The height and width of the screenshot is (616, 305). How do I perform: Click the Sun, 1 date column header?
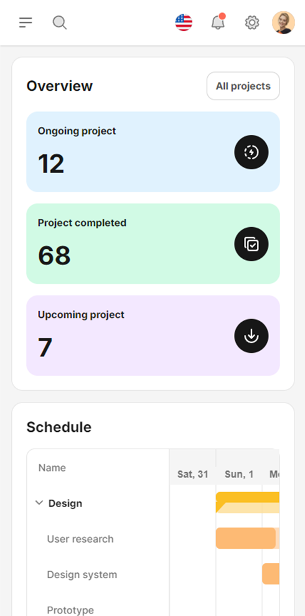pos(239,474)
